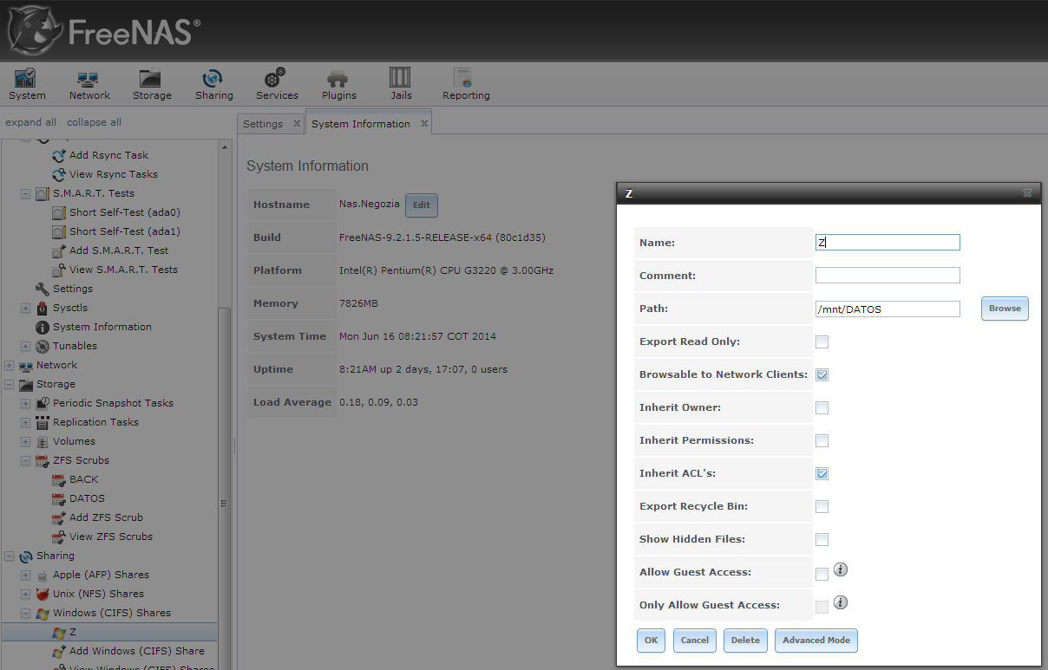The image size is (1048, 670).
Task: Enable Allow Guest Access checkbox
Action: point(822,573)
